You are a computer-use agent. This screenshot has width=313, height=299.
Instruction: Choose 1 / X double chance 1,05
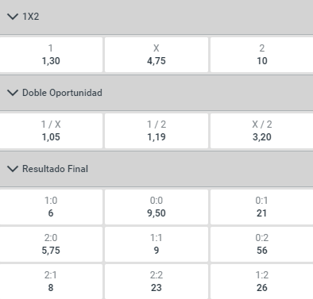point(51,131)
